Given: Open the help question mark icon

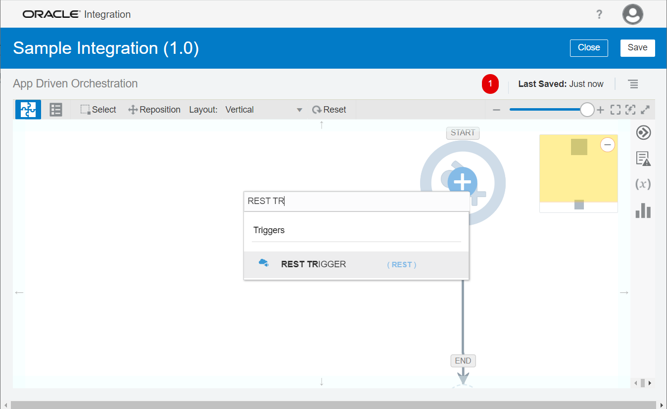Looking at the screenshot, I should point(599,14).
